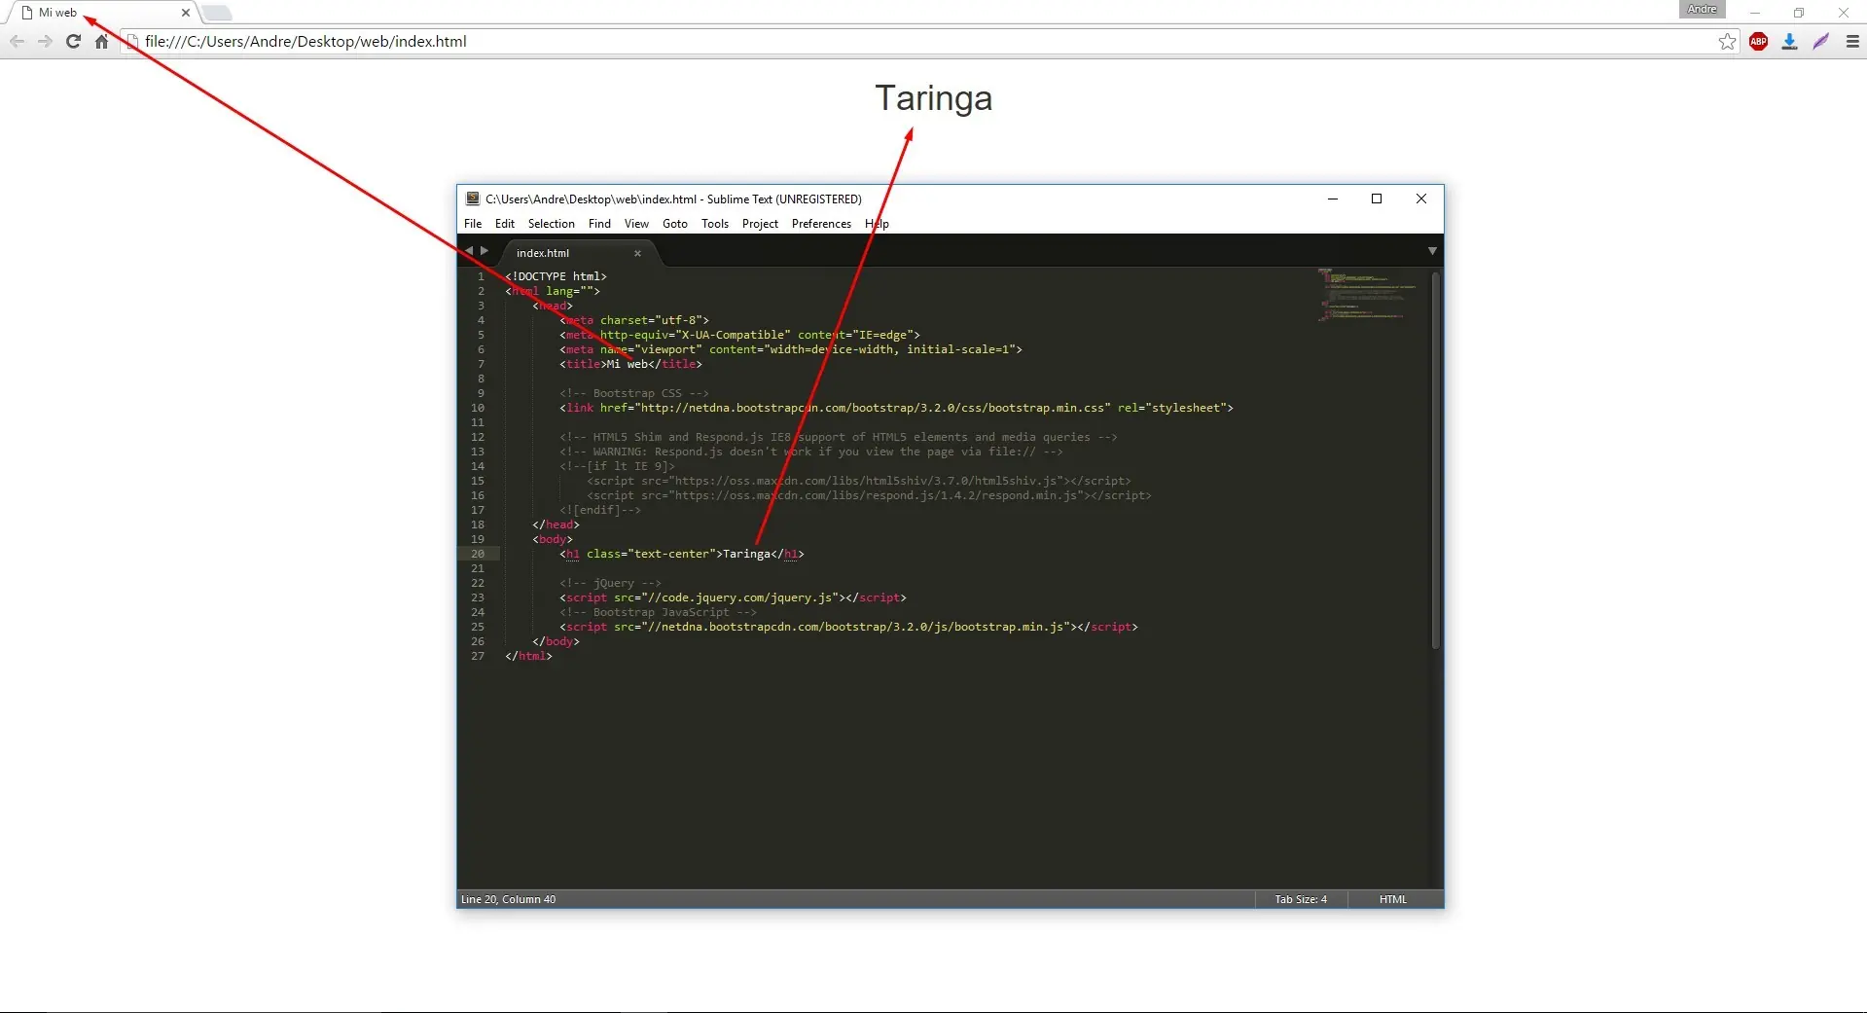1867x1013 pixels.
Task: Click the html5shiv script comment line
Action: click(x=858, y=481)
